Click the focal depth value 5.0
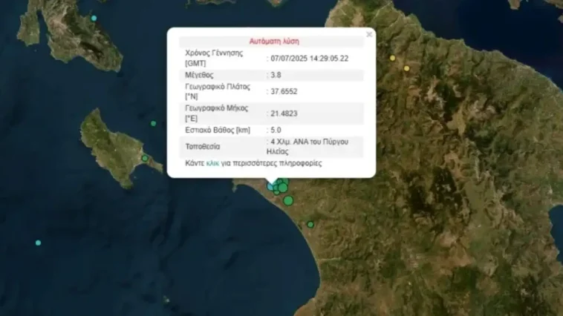The width and height of the screenshot is (563, 316). 274,130
